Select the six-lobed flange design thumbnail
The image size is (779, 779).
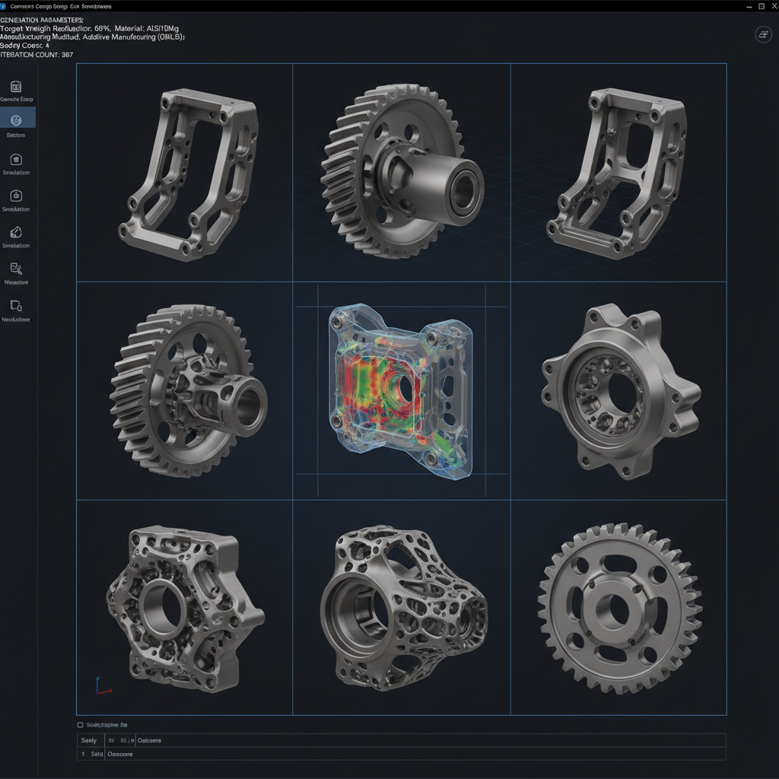[618, 390]
